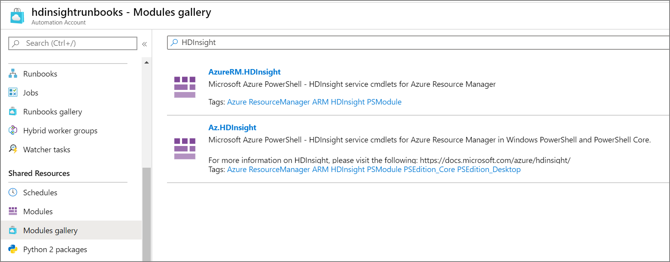Click the AzureRM.HDInsight module icon

[x=185, y=87]
